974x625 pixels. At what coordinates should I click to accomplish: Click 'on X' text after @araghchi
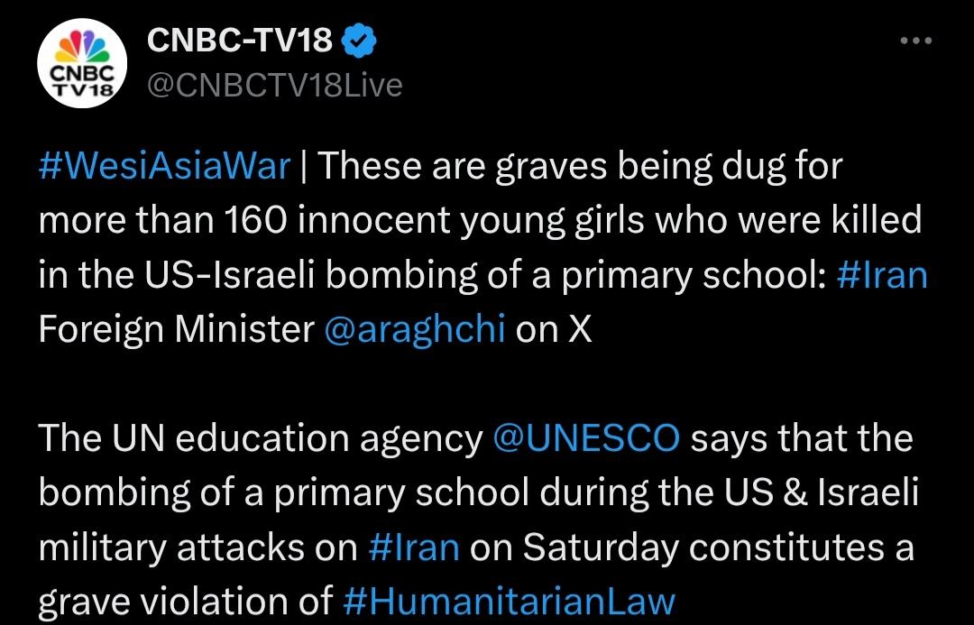pos(554,329)
